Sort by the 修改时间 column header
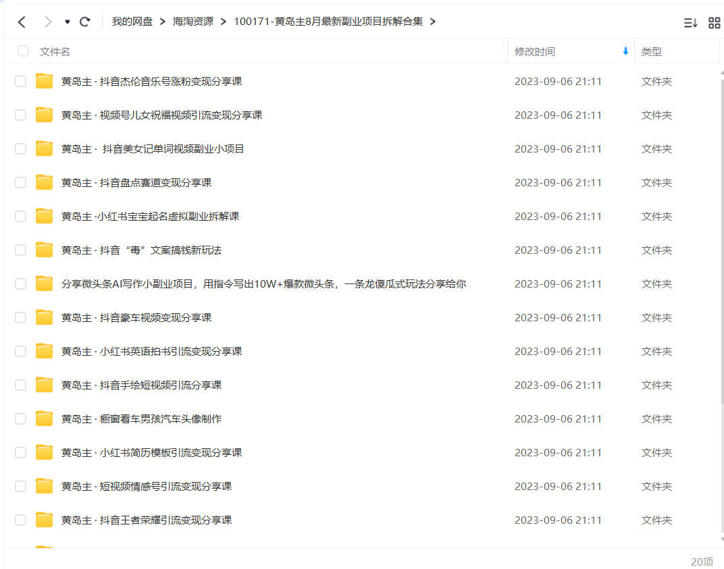 pos(535,52)
